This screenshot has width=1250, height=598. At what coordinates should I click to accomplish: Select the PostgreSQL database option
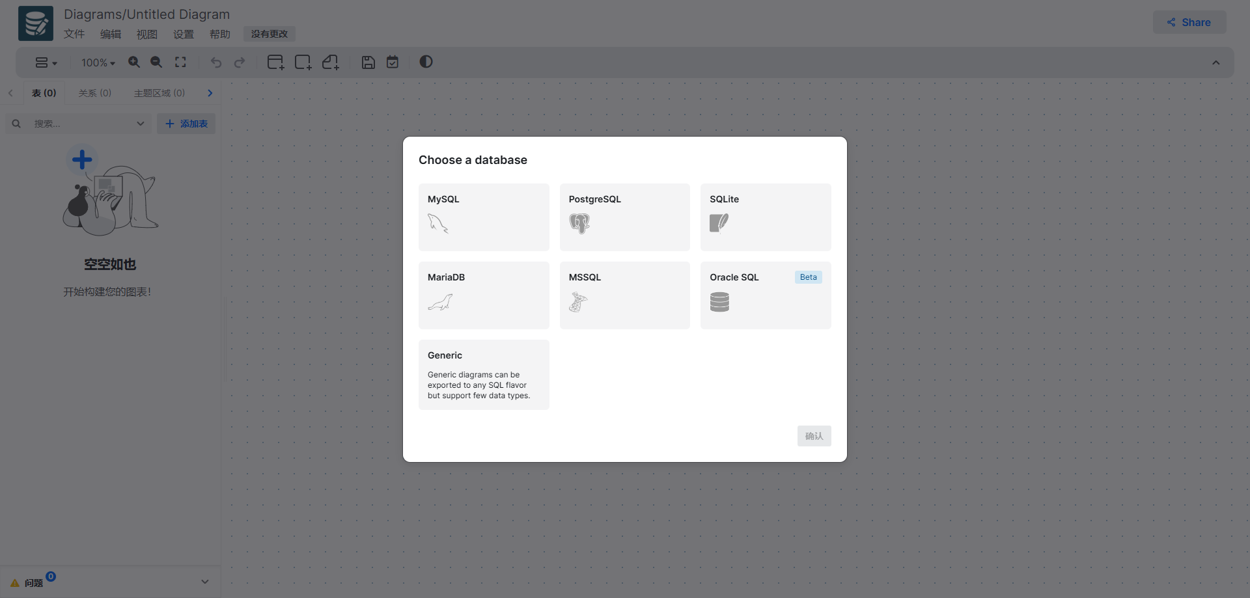(624, 217)
